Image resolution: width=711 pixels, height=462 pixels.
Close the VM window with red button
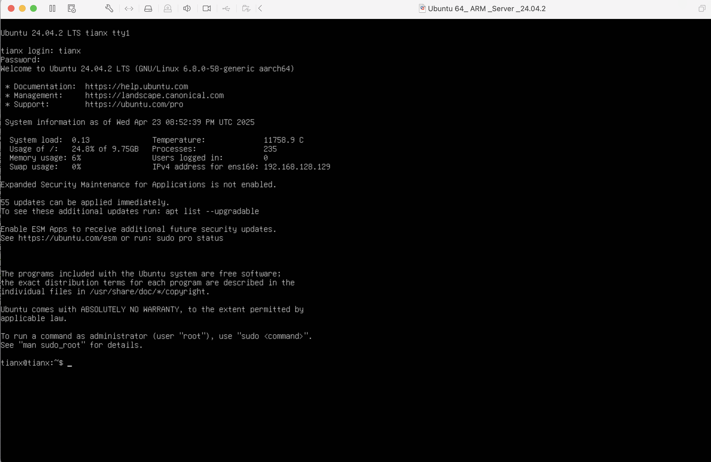[x=11, y=8]
